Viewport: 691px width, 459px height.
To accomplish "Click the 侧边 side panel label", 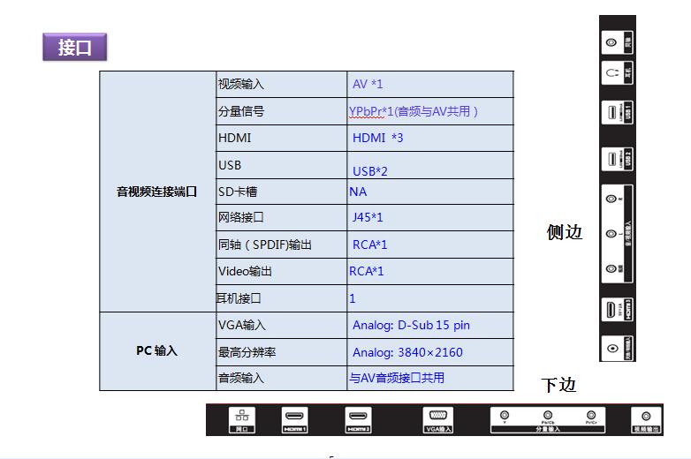I will click(565, 233).
